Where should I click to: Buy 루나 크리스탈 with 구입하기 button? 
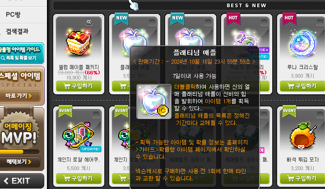pyautogui.click(x=302, y=86)
